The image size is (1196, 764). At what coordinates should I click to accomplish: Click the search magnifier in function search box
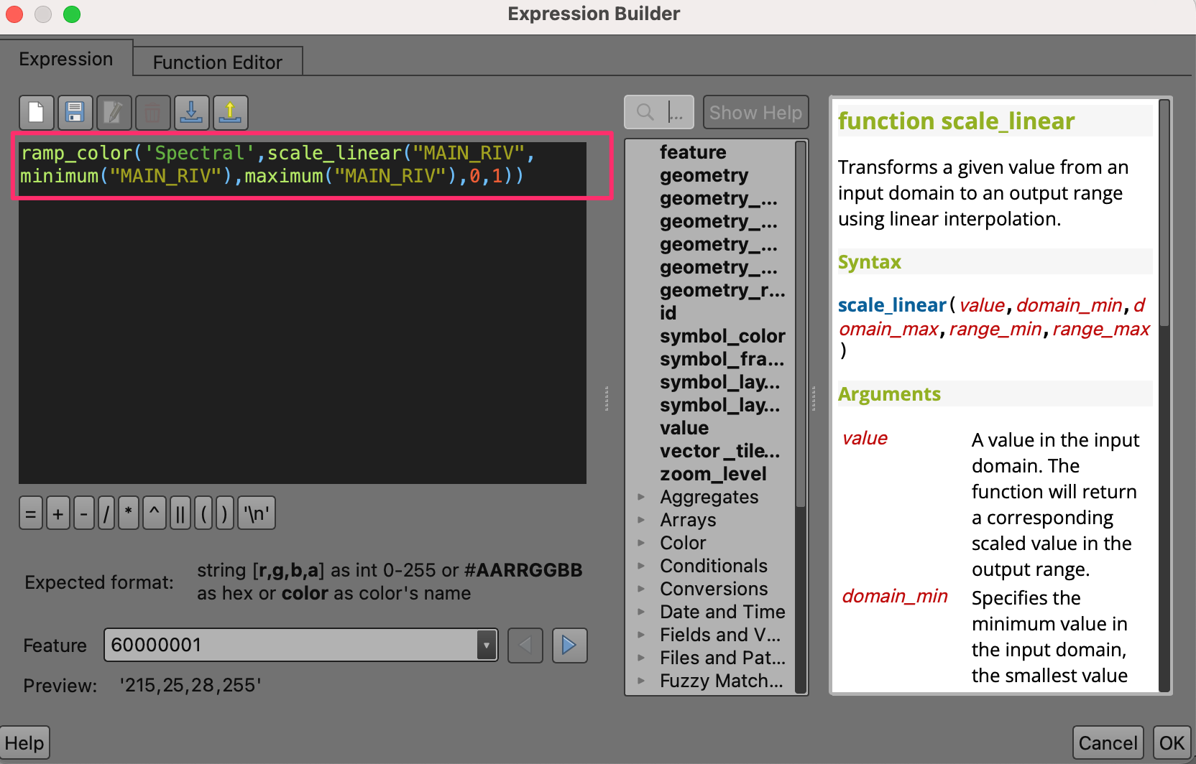[645, 113]
